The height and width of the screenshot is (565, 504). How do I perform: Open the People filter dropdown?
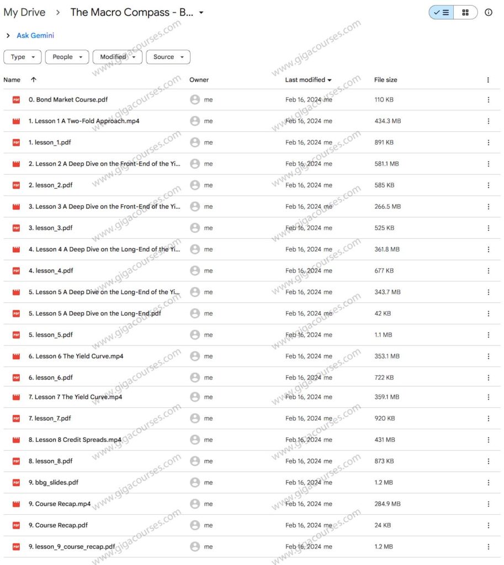click(67, 57)
